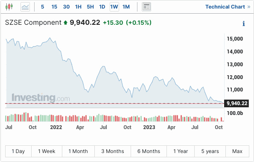Image resolution: width=254 pixels, height=162 pixels.
Task: Click the green up arrow indicator
Action: point(65,22)
